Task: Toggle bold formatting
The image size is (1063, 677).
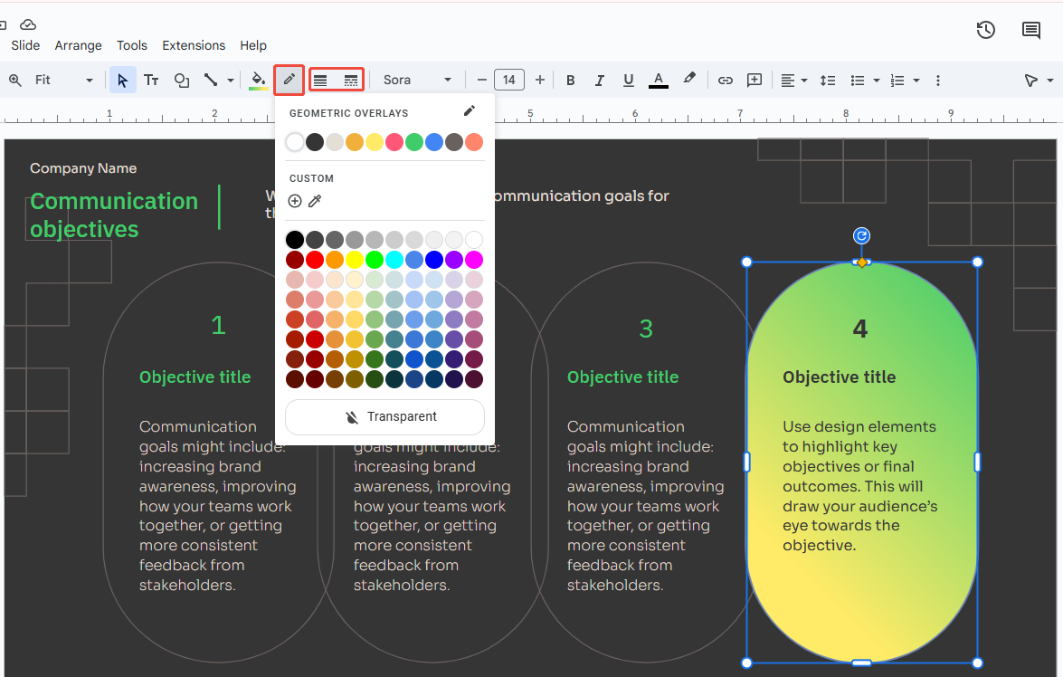Action: [x=570, y=81]
